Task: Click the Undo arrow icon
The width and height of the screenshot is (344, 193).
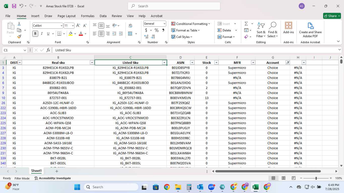Action: point(21,6)
